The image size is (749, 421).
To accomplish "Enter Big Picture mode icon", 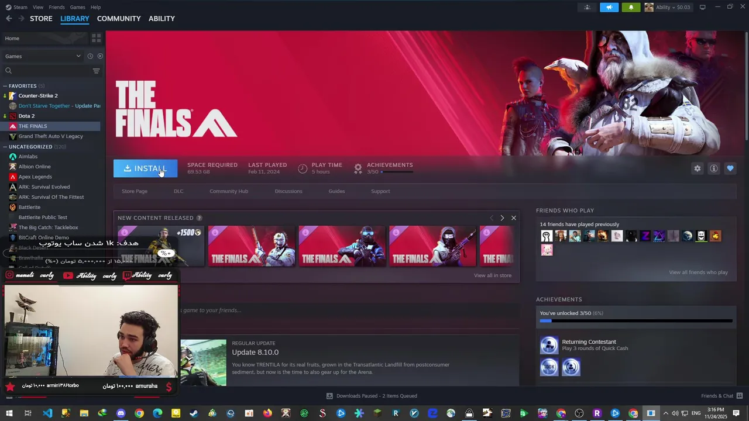I will point(702,7).
